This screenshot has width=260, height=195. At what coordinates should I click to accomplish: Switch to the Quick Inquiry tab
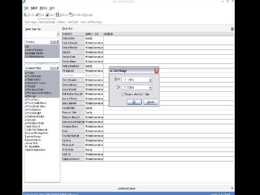point(31,22)
